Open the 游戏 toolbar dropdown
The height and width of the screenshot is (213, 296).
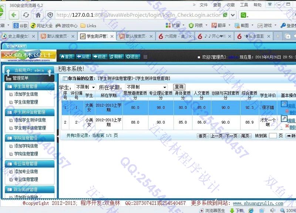267,25
